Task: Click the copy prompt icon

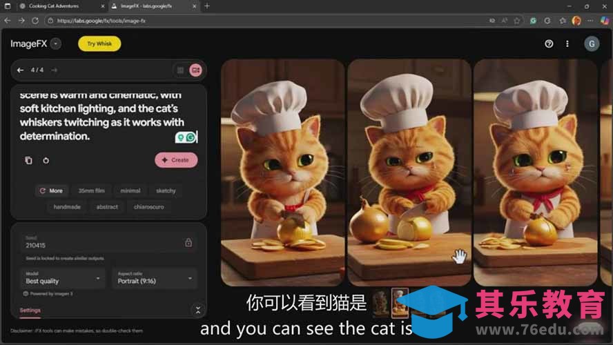Action: tap(28, 160)
